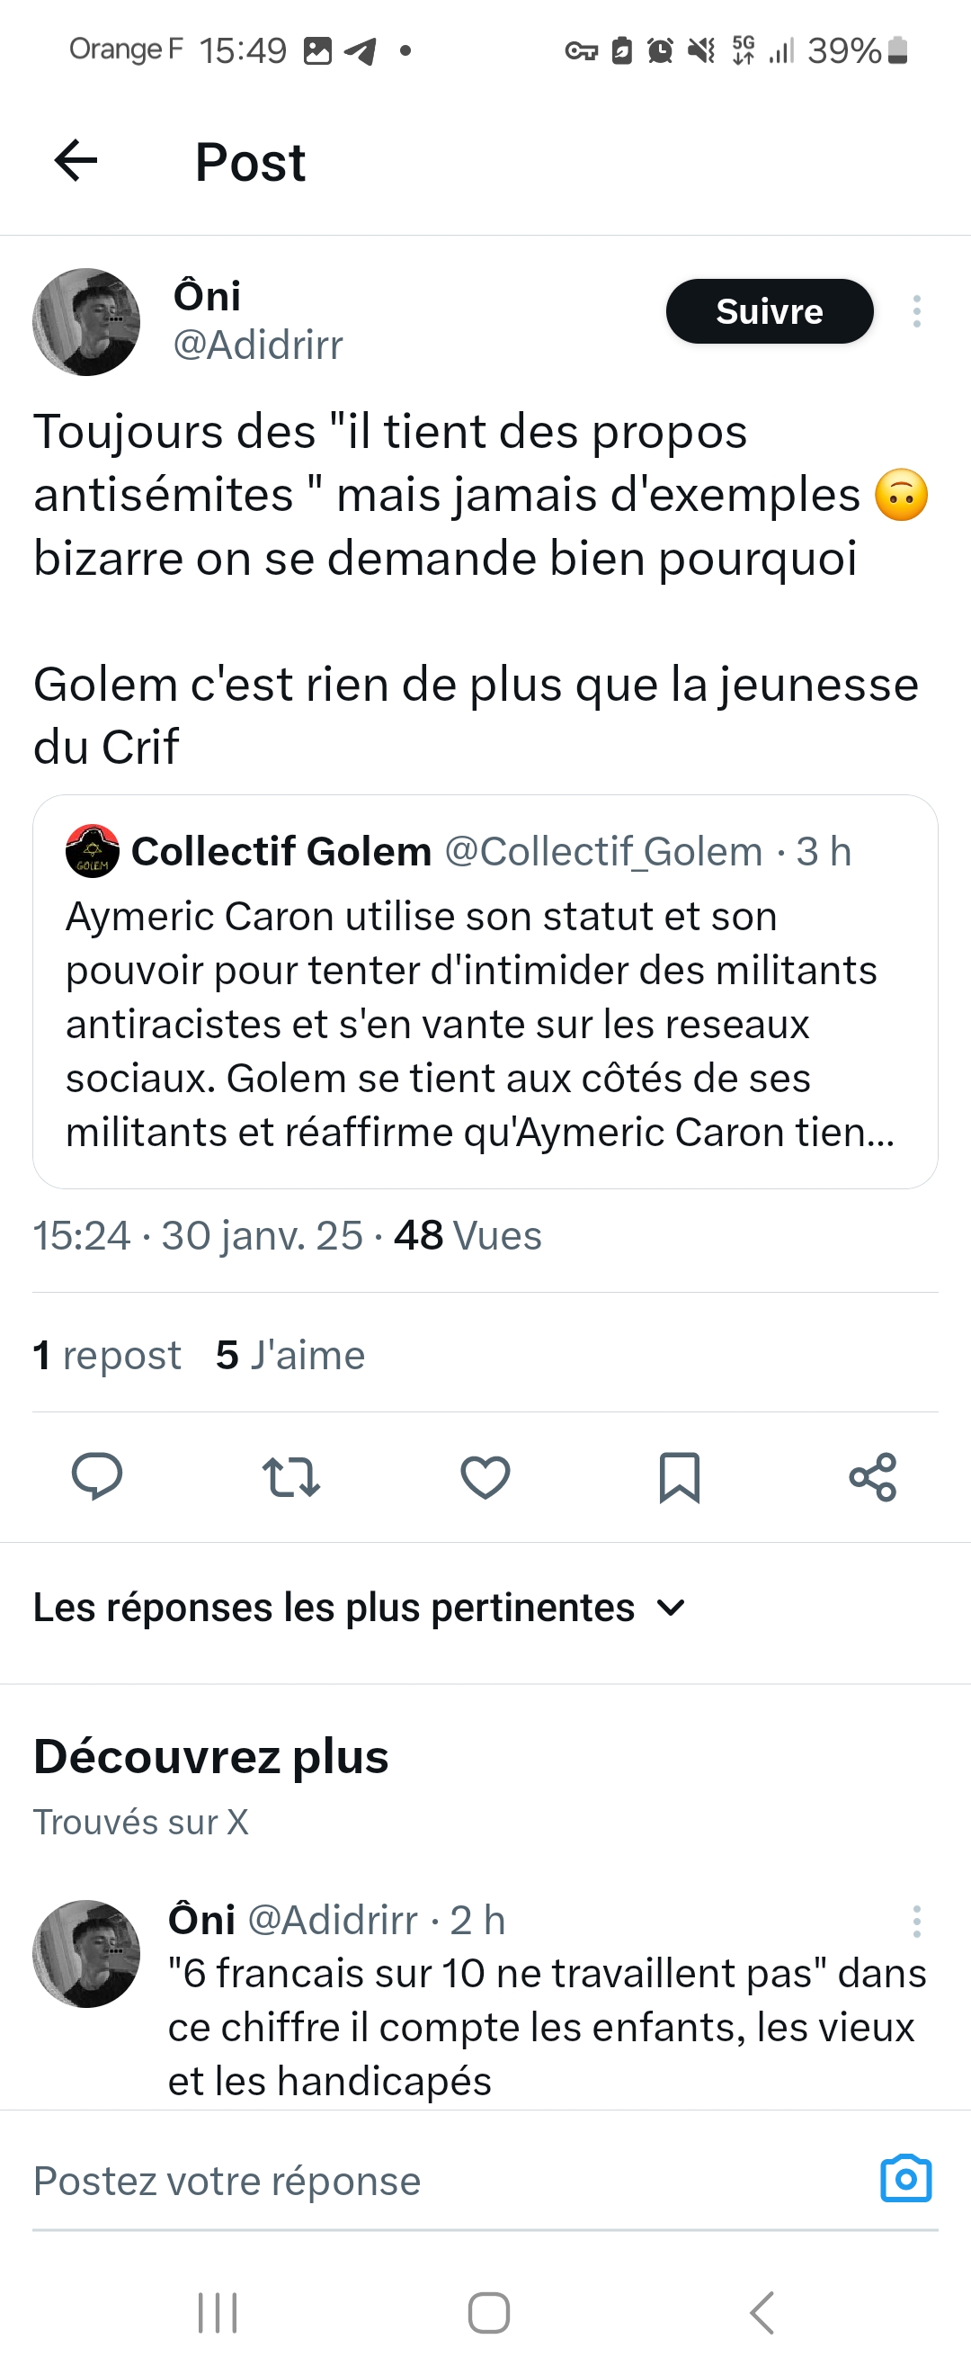
Task: Tap the repost arrows icon
Action: [x=291, y=1476]
